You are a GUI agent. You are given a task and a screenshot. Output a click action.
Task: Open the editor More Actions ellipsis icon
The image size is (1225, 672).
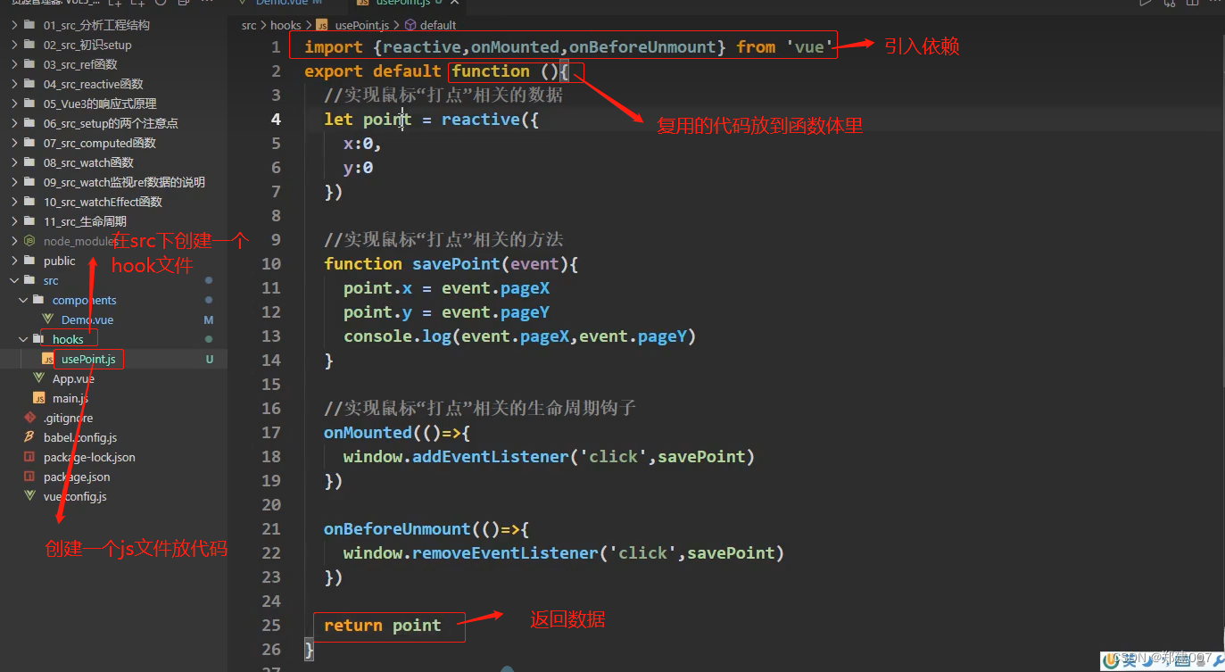click(1215, 4)
